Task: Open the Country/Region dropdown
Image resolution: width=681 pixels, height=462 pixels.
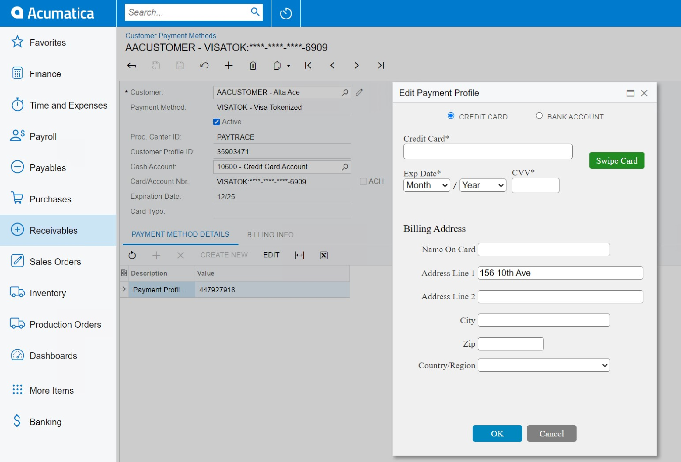Action: coord(544,365)
